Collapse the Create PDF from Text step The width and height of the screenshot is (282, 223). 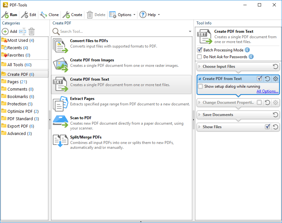click(200, 79)
